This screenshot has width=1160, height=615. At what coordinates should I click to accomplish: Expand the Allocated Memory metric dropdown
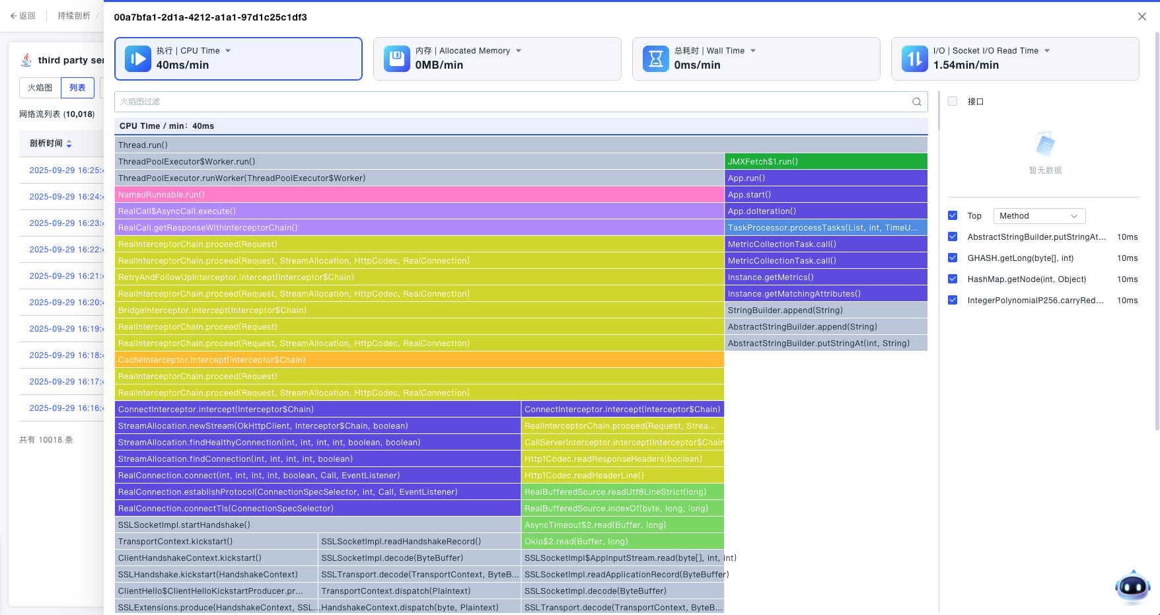(519, 51)
